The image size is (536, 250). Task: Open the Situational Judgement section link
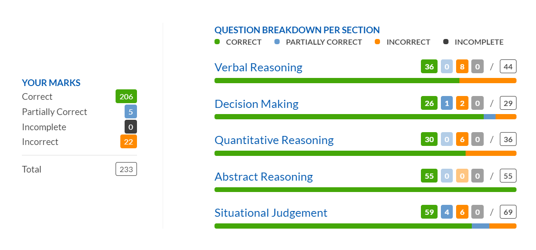coord(271,213)
